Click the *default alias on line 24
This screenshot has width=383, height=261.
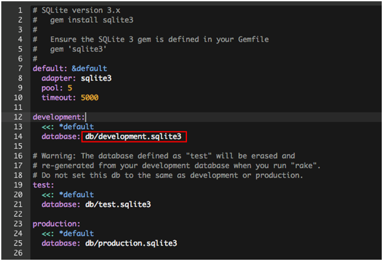coord(76,234)
